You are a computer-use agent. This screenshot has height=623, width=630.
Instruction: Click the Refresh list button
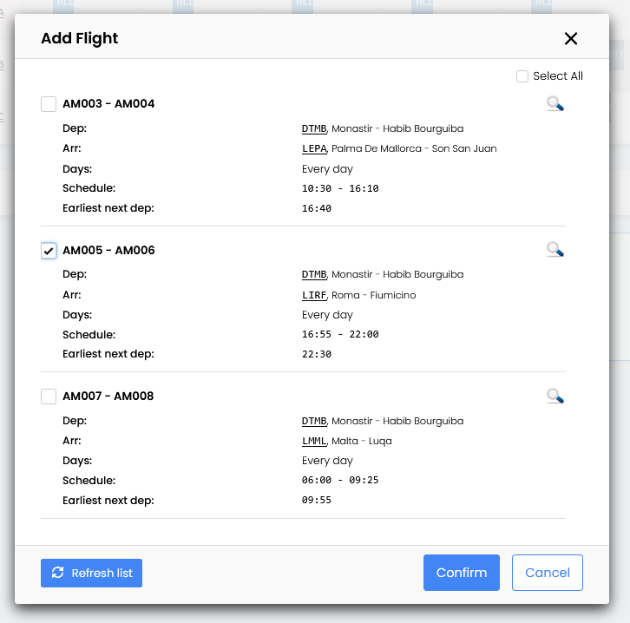pyautogui.click(x=91, y=573)
